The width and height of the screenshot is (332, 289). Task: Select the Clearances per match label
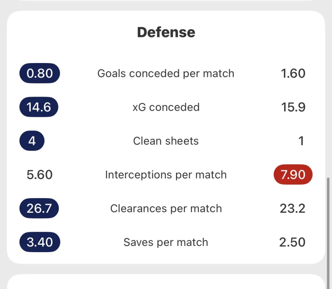(x=166, y=208)
